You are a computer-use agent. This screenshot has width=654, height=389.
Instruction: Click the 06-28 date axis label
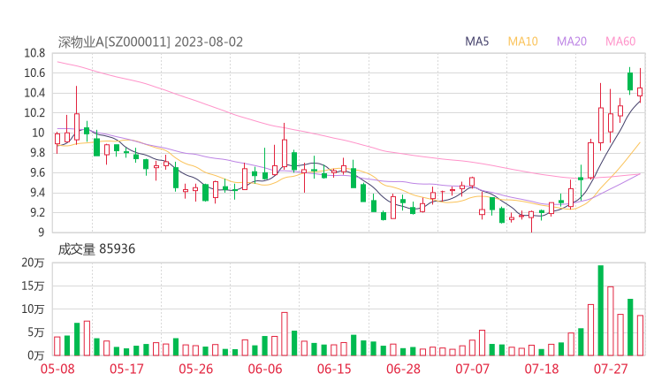pos(403,369)
